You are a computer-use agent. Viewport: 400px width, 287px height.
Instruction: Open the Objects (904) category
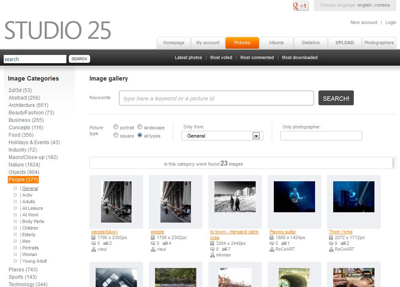[x=24, y=172]
